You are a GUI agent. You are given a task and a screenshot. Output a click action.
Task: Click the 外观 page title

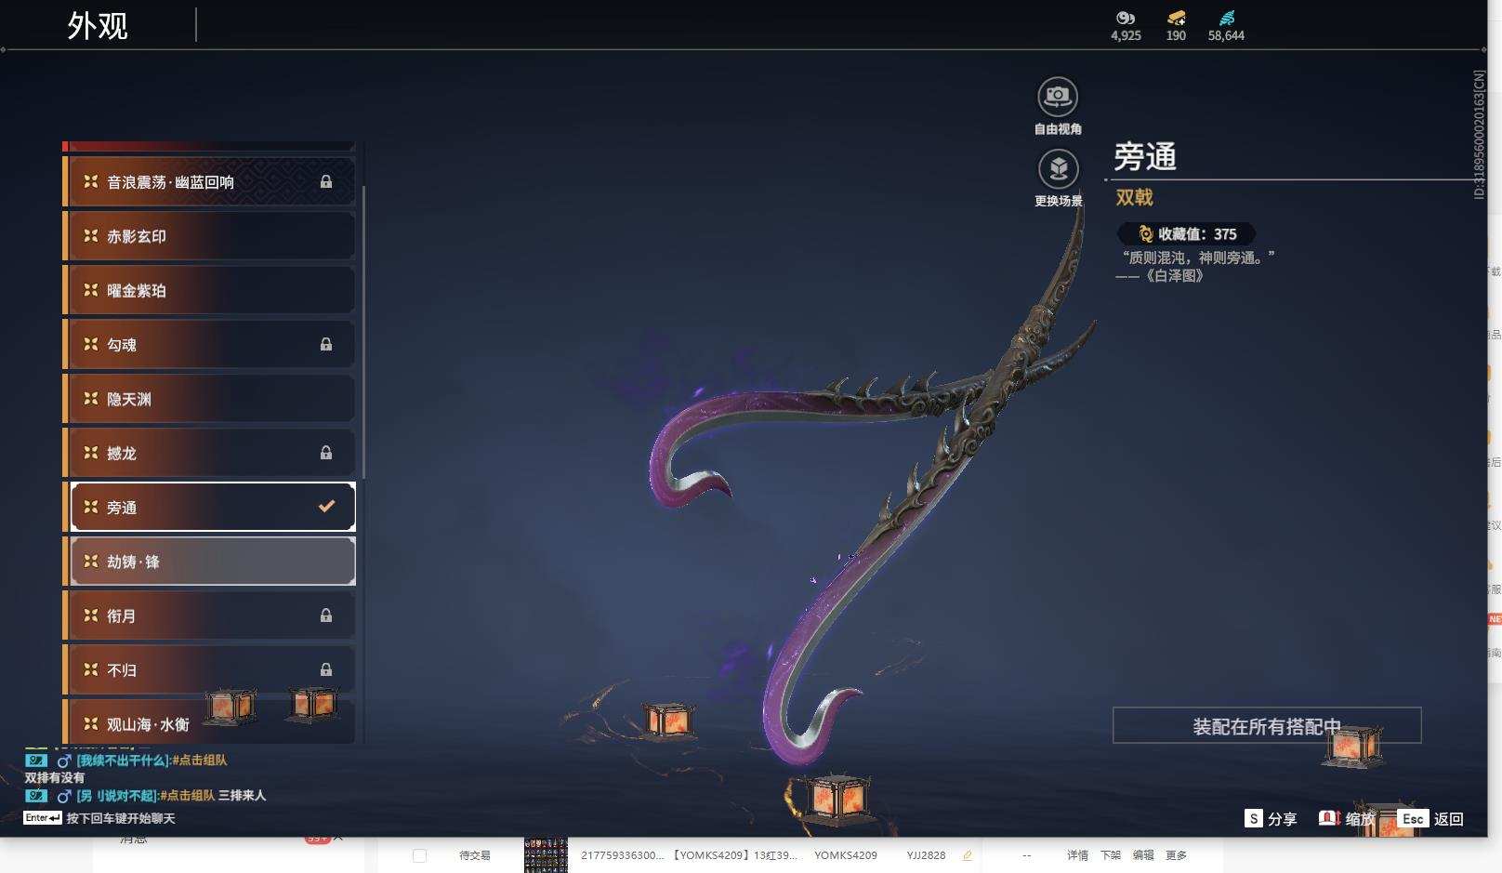[98, 25]
